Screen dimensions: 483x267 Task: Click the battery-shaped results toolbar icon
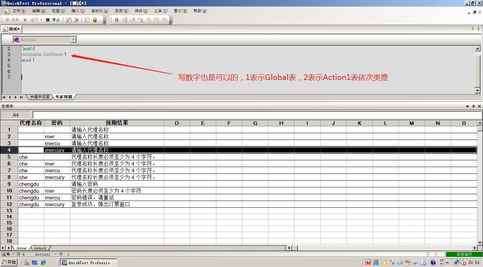click(x=95, y=20)
